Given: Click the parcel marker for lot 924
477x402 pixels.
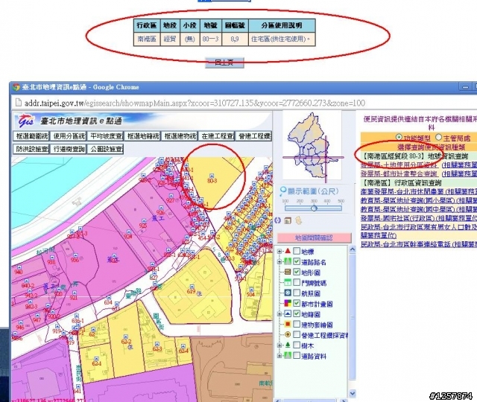Looking at the screenshot, I should pos(129,232).
